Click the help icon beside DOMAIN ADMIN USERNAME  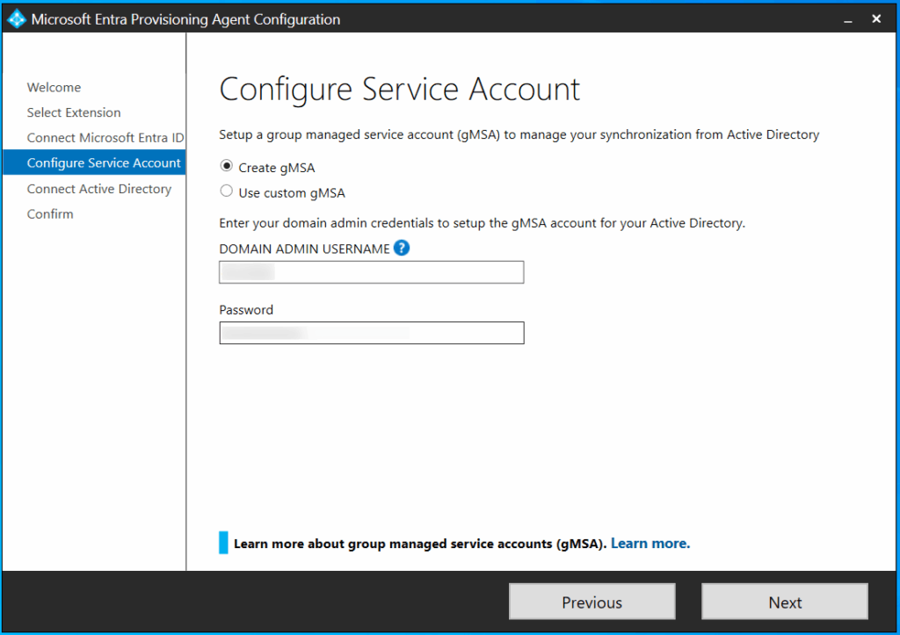[402, 249]
